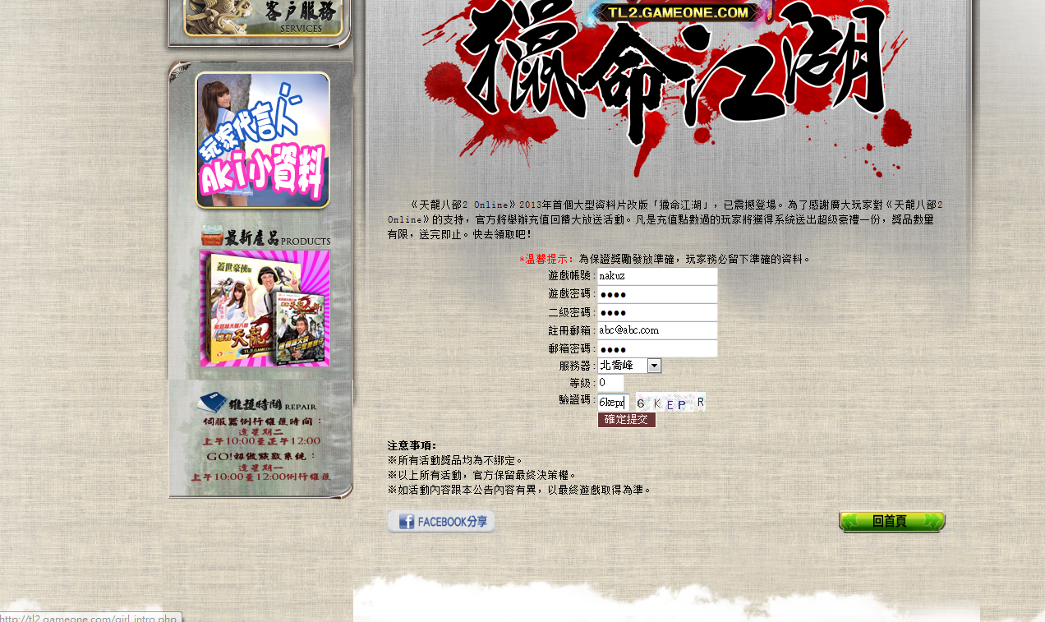Click into the 遊戲密碼 password field
Image resolution: width=1045 pixels, height=622 pixels.
point(657,294)
